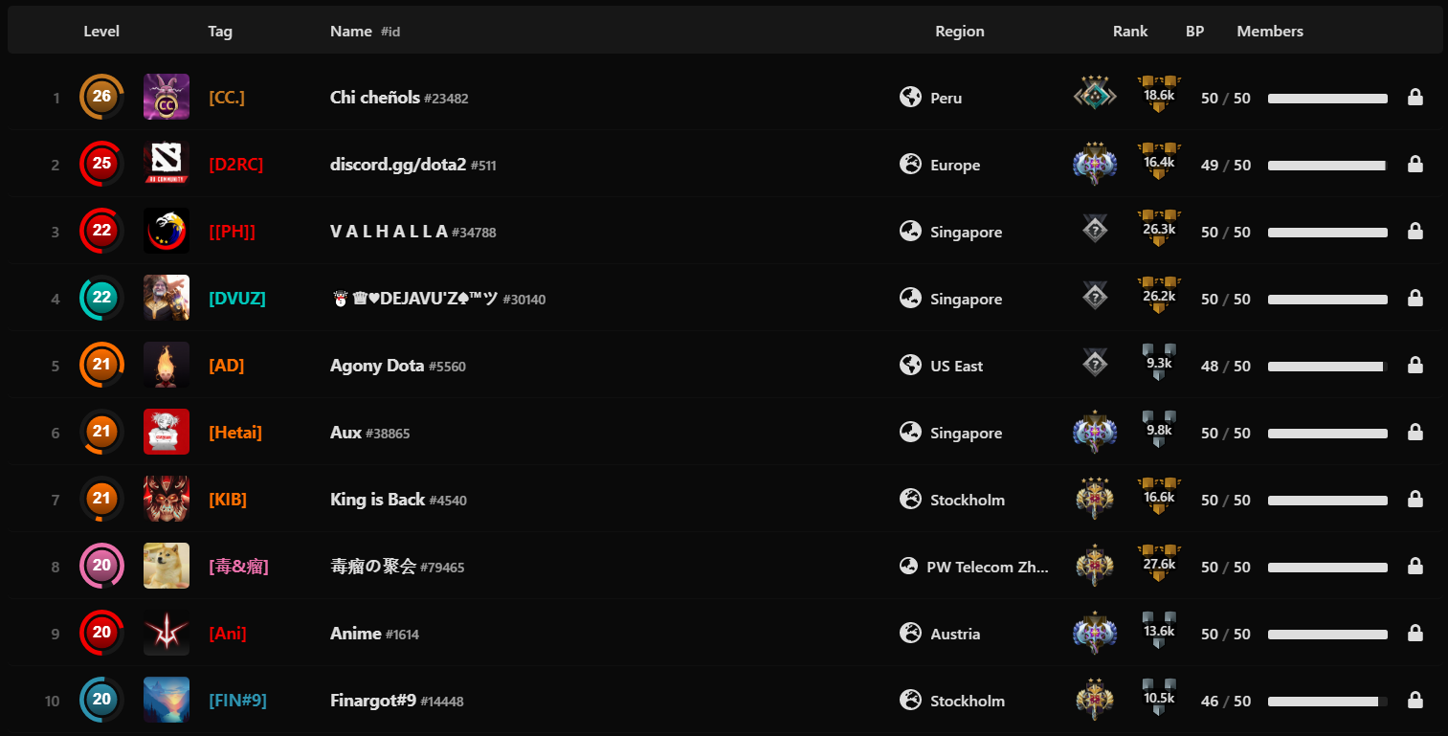Click the Peru region globe icon
The image size is (1448, 736).
point(910,97)
